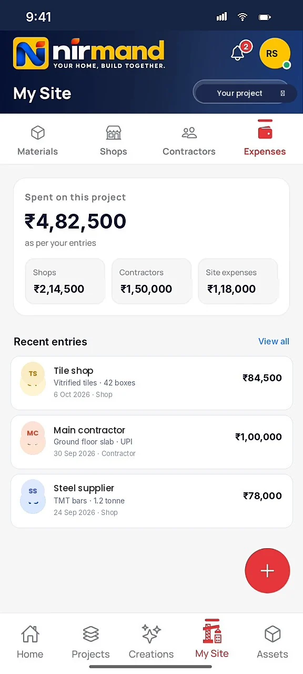303x674 pixels.
Task: Open the Main contractor entry
Action: [x=151, y=442]
